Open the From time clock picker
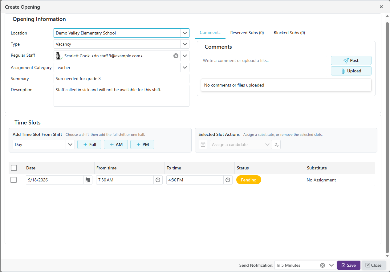This screenshot has width=390, height=272. [x=158, y=180]
